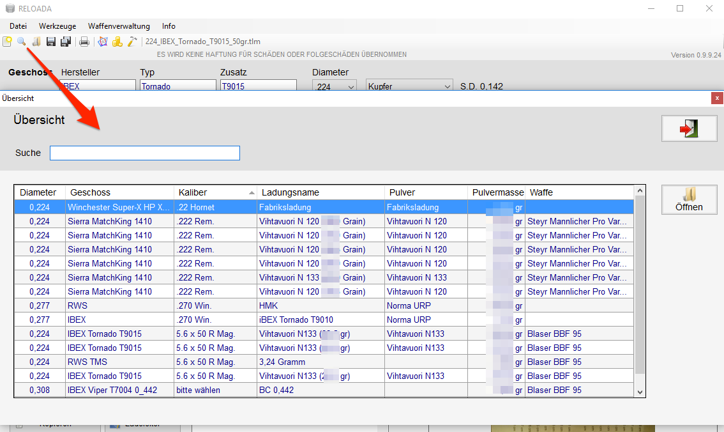Click the 3,24 Gramm cell

coord(321,362)
